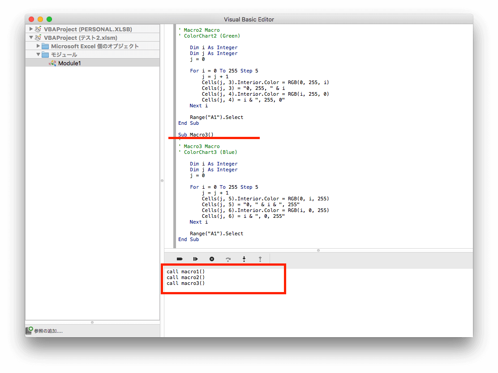Image resolution: width=498 pixels, height=373 pixels.
Task: Click the ' ColorChart3 (Blue) comment
Action: click(x=208, y=152)
